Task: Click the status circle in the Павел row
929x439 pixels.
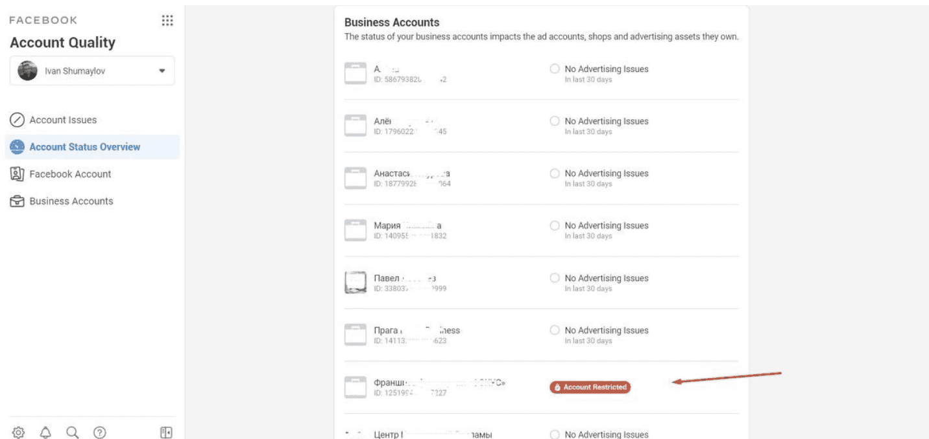Action: pyautogui.click(x=555, y=278)
